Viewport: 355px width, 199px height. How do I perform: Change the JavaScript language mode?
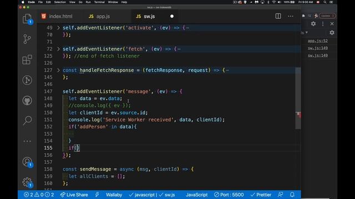pos(196,195)
